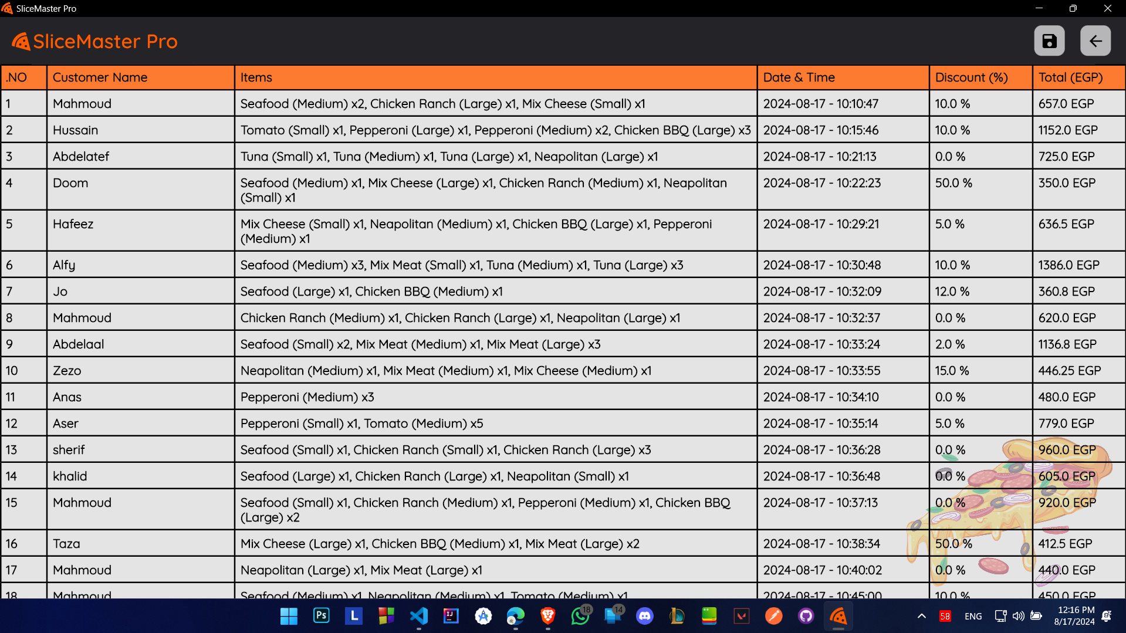Open Android Studio from the taskbar
This screenshot has height=633, width=1126.
tap(483, 616)
